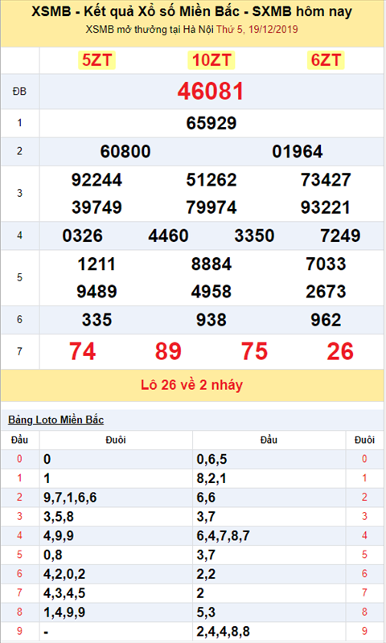
Task: Click loto tail values 1,4,9,9
Action: (x=64, y=612)
